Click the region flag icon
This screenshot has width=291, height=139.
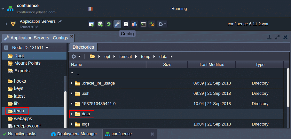90,9
